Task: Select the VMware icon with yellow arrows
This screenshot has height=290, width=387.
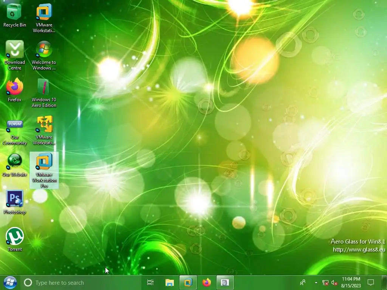Action: coord(44,130)
